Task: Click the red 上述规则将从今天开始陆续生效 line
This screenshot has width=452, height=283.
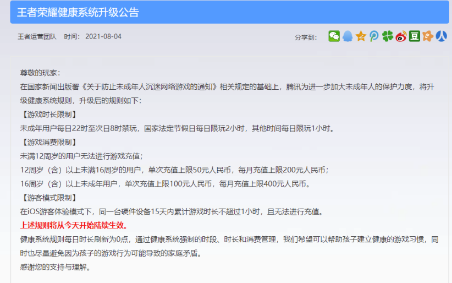Action: pyautogui.click(x=74, y=226)
